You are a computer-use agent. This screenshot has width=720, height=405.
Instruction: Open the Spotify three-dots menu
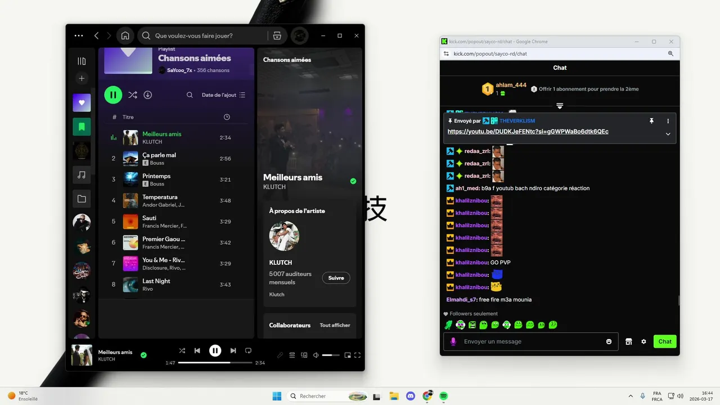79,35
